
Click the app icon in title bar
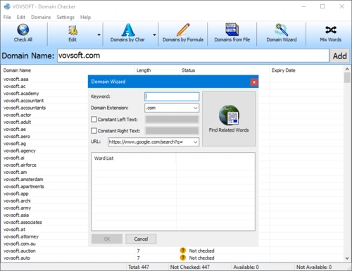click(7, 6)
